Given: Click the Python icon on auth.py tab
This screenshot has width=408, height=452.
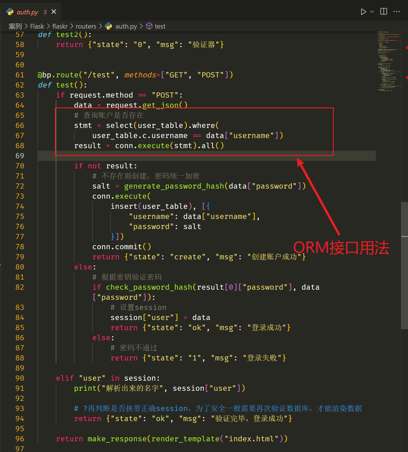Looking at the screenshot, I should (x=10, y=12).
